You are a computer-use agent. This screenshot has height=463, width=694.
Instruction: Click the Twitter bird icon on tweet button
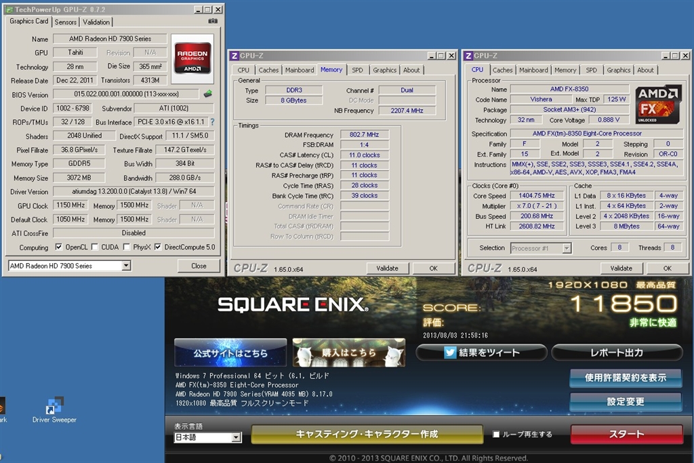[x=450, y=353]
